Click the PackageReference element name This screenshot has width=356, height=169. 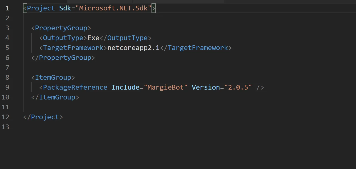coord(75,87)
